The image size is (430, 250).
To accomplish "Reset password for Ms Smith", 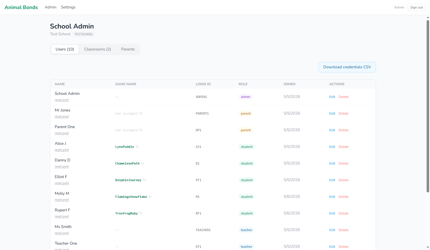I will click(62, 233).
